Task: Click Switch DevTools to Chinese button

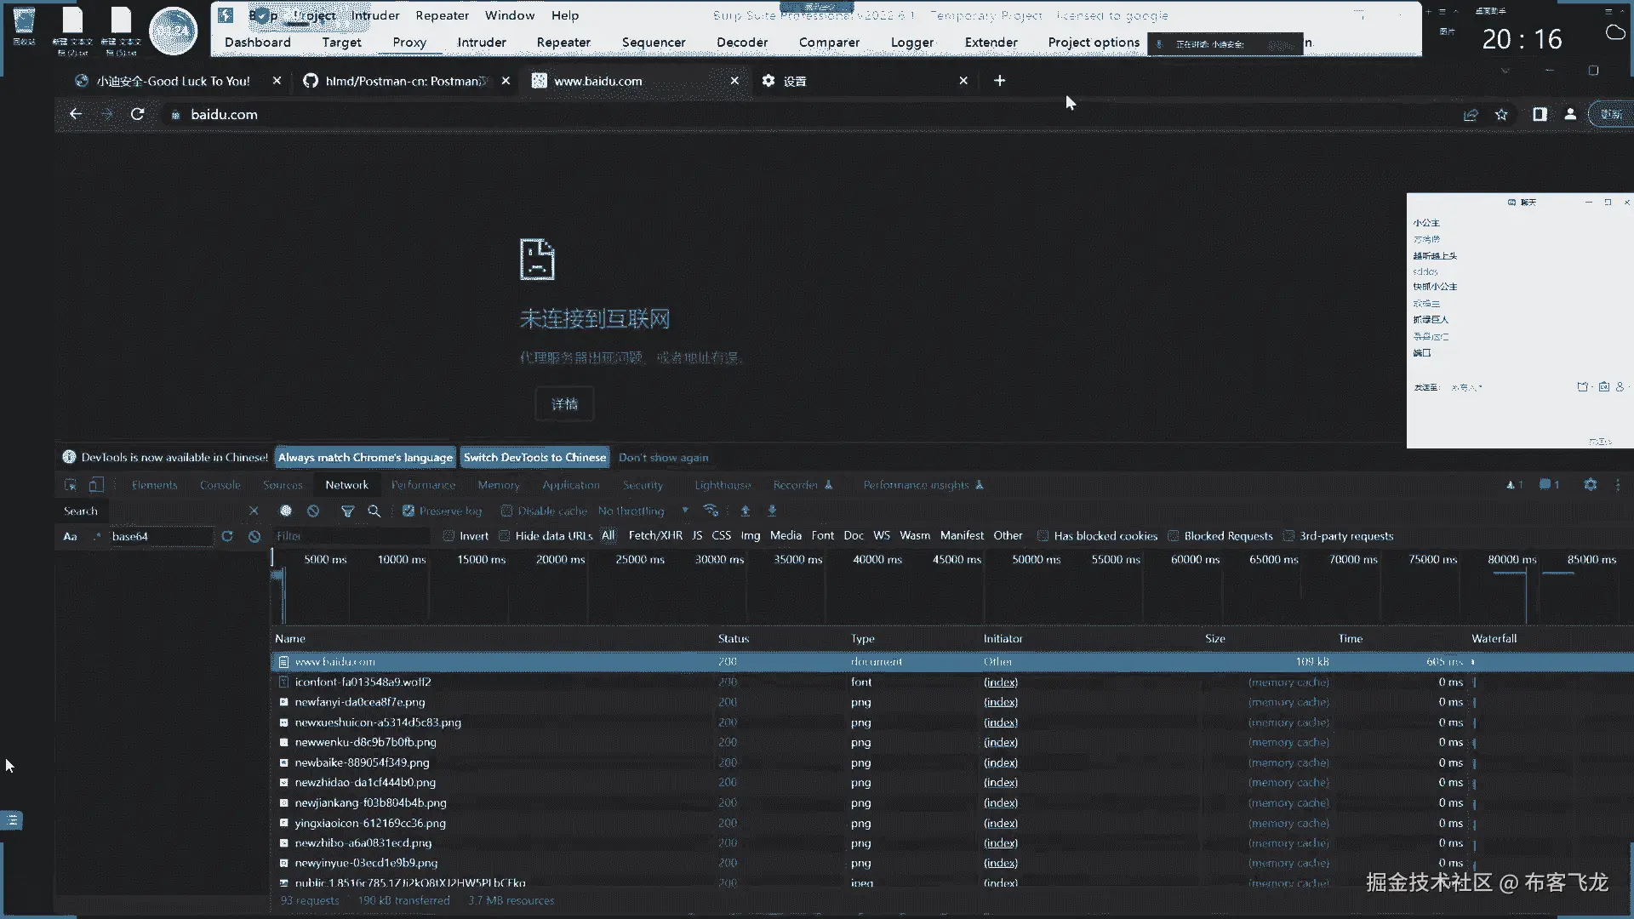Action: (x=534, y=457)
